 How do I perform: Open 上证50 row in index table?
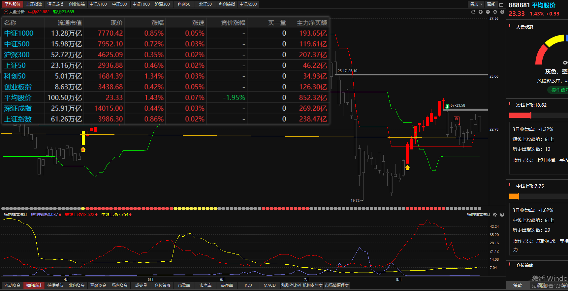click(x=166, y=66)
